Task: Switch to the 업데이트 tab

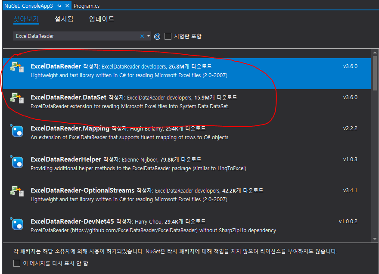Action: click(x=102, y=19)
